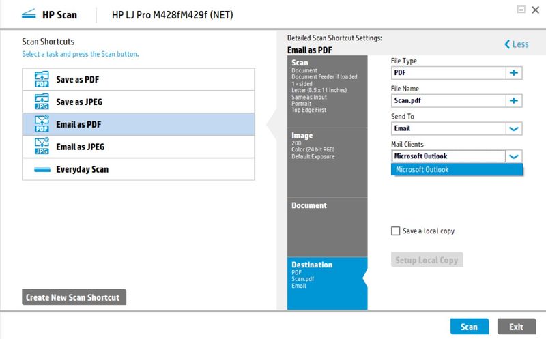This screenshot has height=339, width=546.
Task: Enable Save a local copy checkbox
Action: (x=396, y=231)
